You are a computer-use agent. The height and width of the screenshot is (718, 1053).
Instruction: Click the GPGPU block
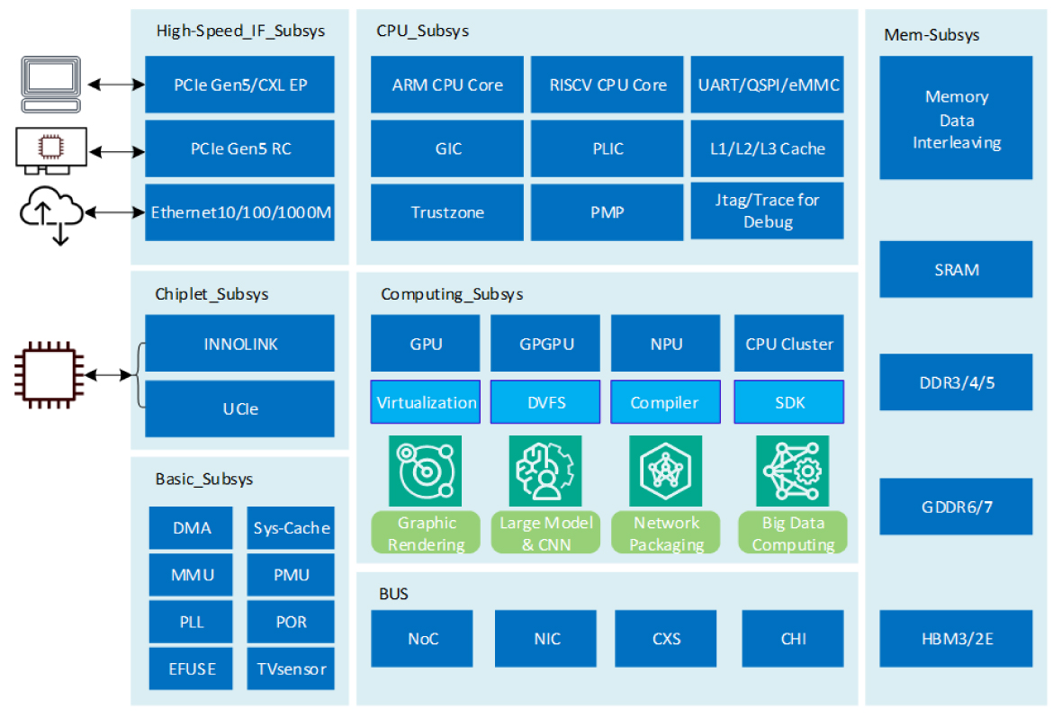tap(545, 343)
